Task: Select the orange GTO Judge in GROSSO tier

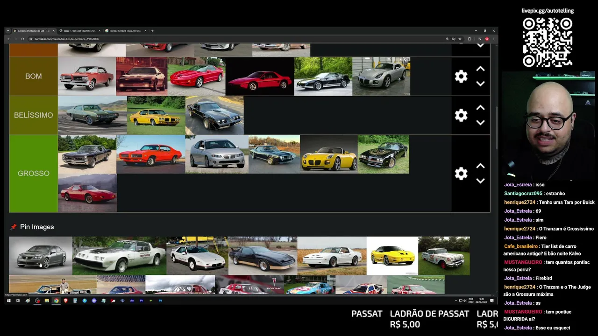Action: [150, 154]
